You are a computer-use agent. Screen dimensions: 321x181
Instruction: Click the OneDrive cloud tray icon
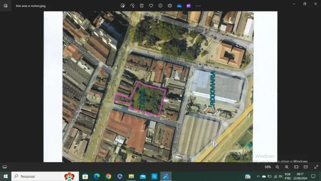point(264,176)
